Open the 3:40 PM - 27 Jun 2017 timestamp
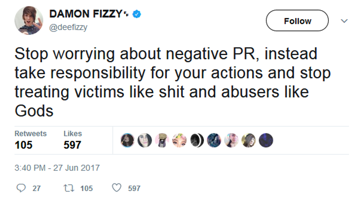This screenshot has height=202, width=356. pyautogui.click(x=57, y=168)
